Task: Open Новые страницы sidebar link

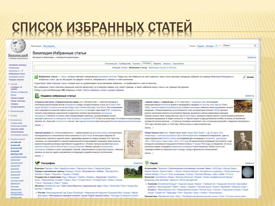Action: pyautogui.click(x=18, y=101)
